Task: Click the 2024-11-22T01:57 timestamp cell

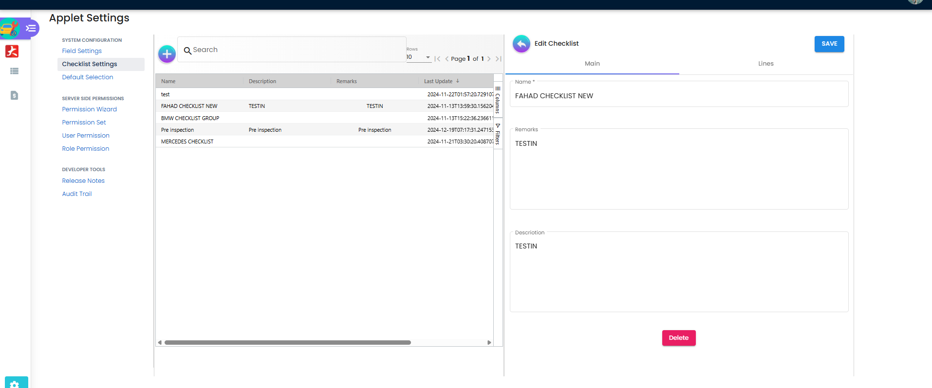Action: click(460, 94)
